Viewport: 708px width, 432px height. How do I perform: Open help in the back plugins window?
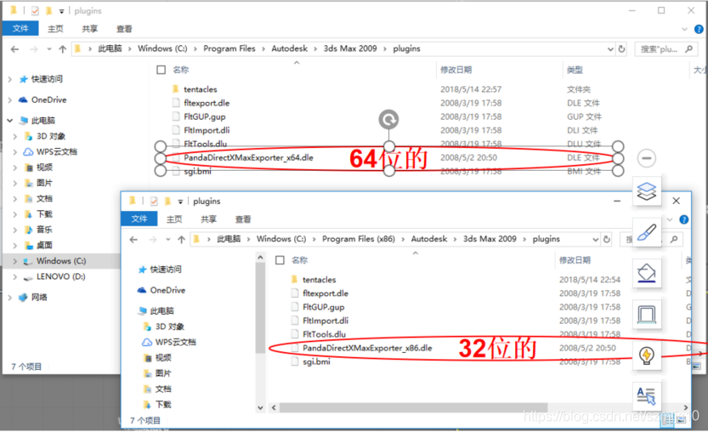pyautogui.click(x=699, y=29)
